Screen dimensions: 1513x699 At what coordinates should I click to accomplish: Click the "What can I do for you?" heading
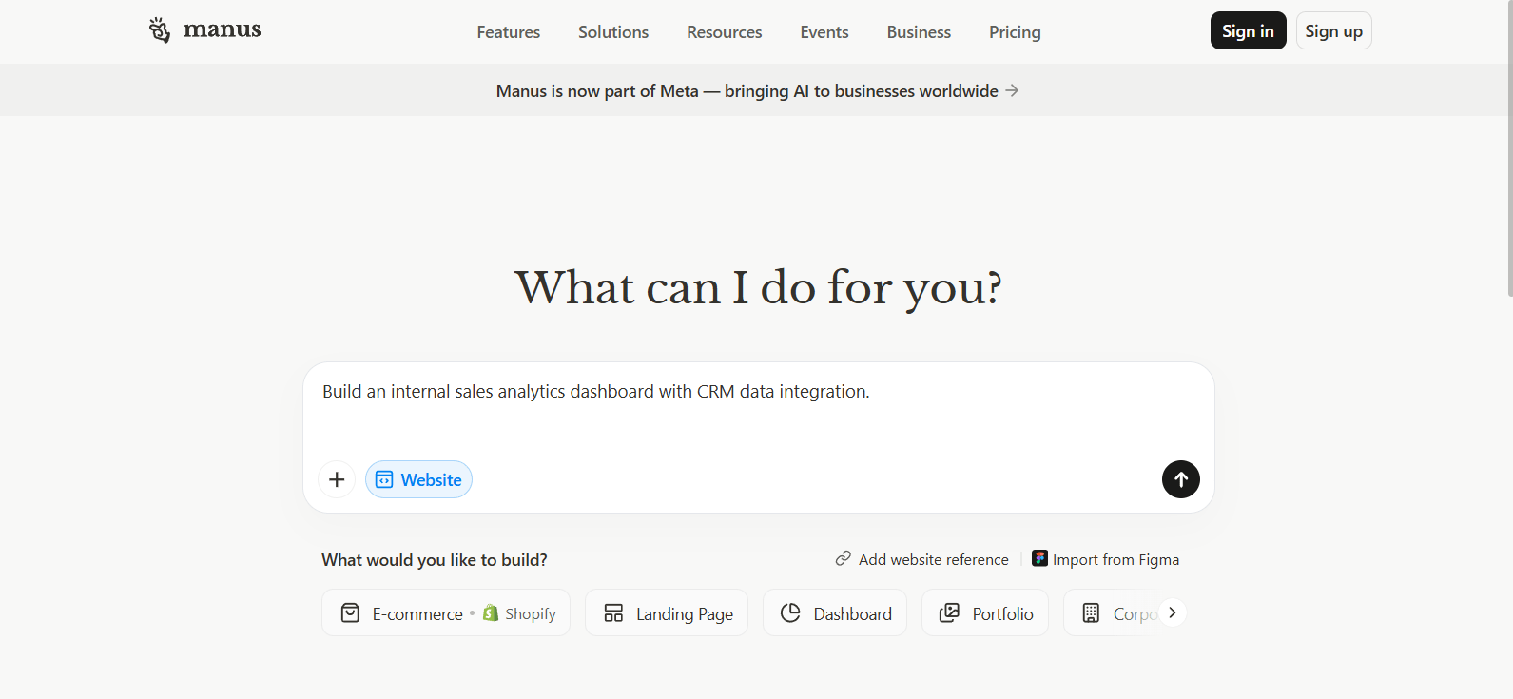point(759,287)
